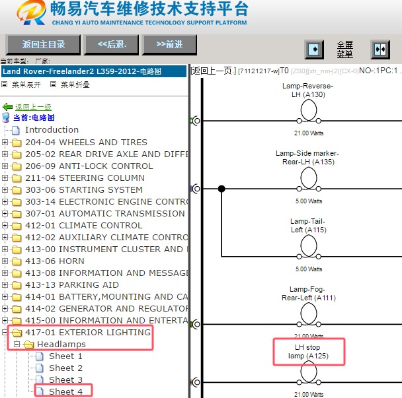Expand 204-04 WHEELS AND TIRES node
The image size is (402, 398).
[x=5, y=142]
